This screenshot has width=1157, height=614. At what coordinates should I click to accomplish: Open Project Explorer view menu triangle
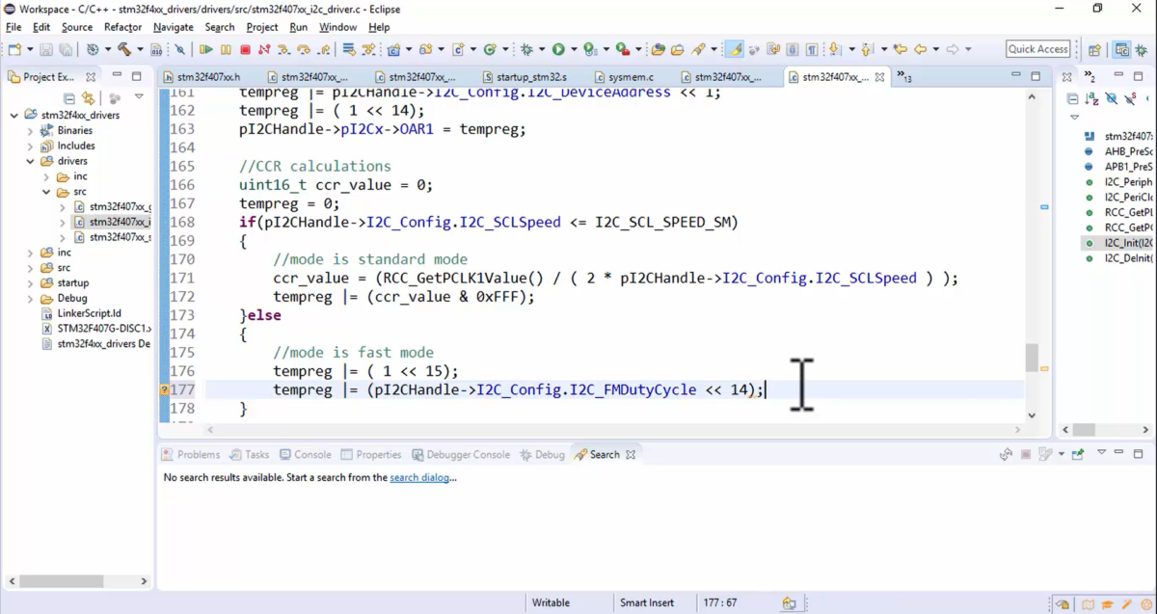click(139, 97)
